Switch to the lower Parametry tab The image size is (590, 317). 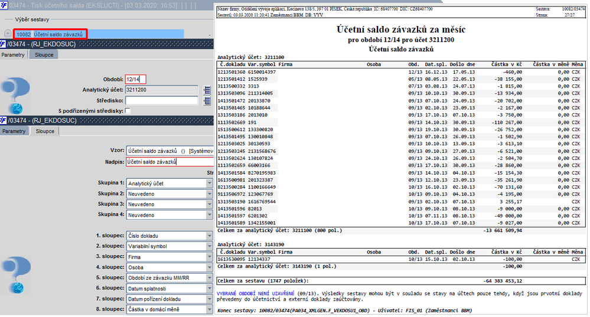click(x=14, y=131)
